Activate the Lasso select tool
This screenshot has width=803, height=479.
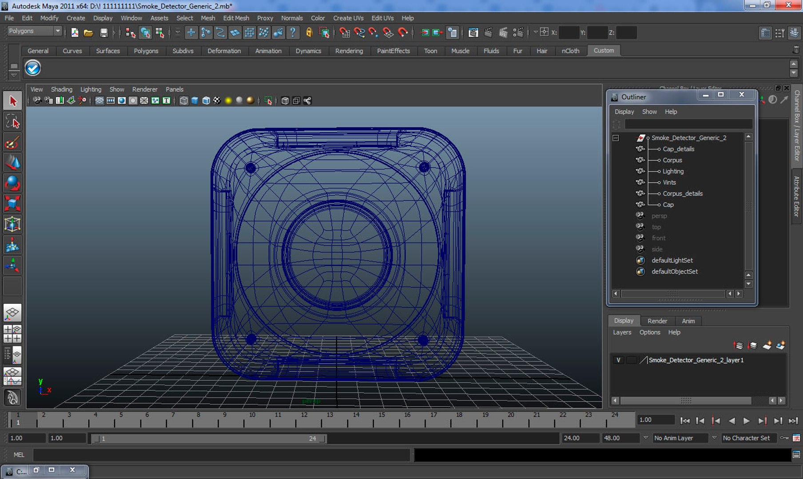(x=12, y=122)
